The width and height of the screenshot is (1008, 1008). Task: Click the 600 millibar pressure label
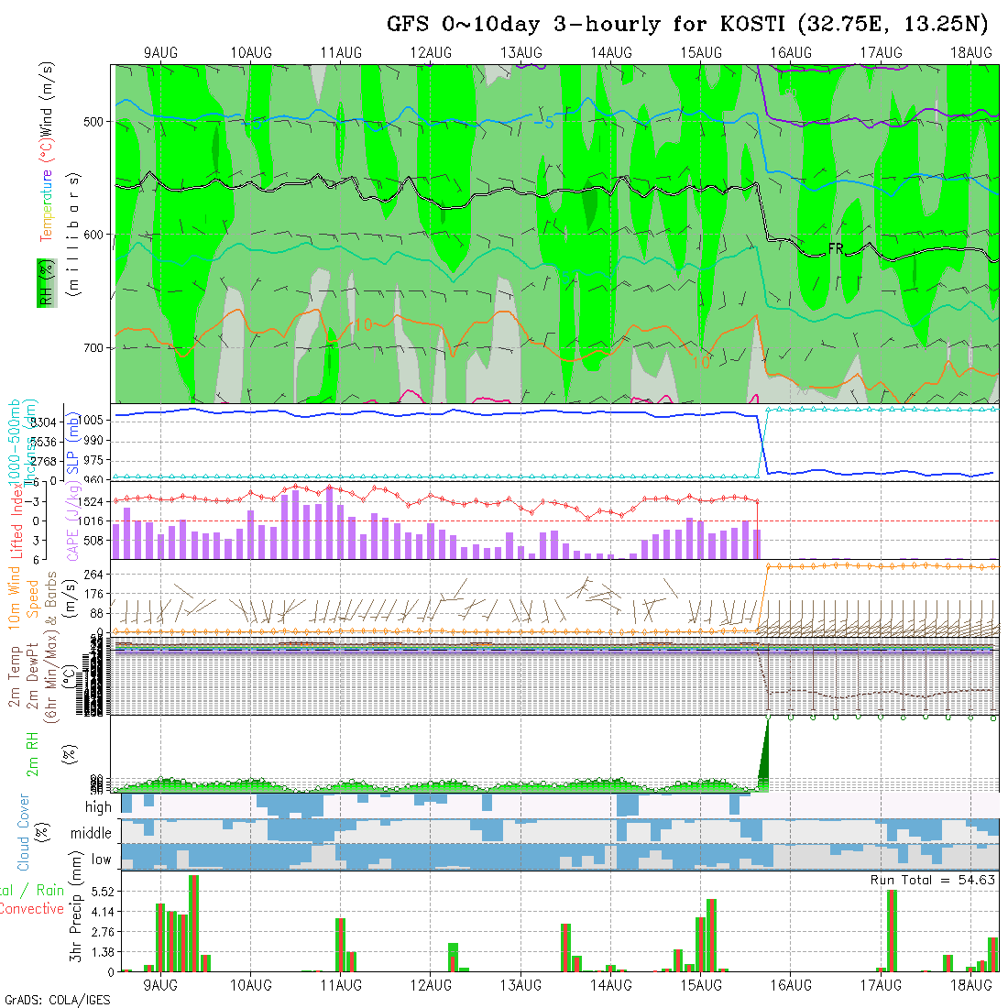click(93, 236)
